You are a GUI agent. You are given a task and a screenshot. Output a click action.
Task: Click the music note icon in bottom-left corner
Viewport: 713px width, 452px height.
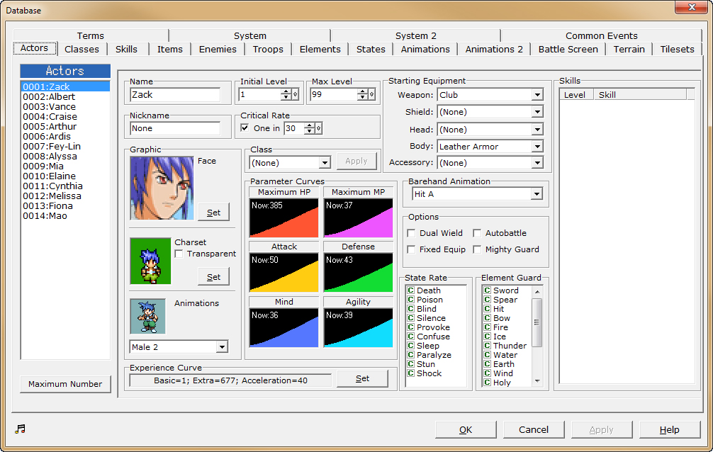20,428
